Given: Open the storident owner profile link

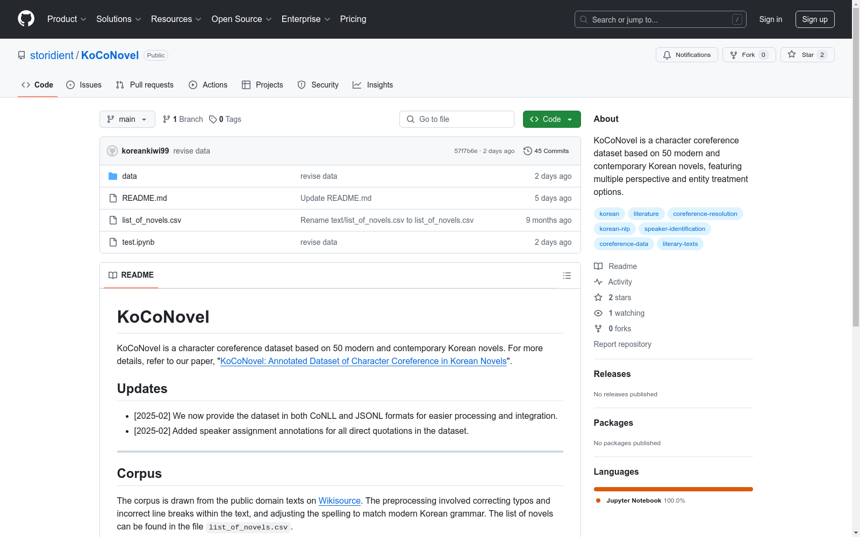Looking at the screenshot, I should [x=52, y=55].
